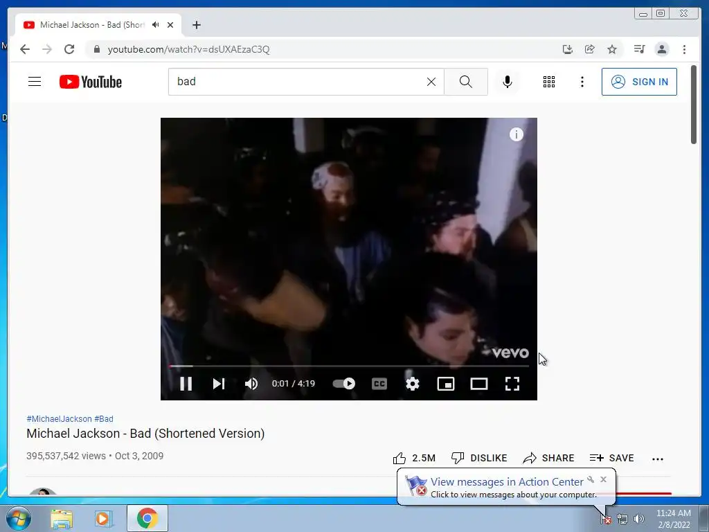
Task: Select the Michael Jackson - Bad tab
Action: [92, 25]
